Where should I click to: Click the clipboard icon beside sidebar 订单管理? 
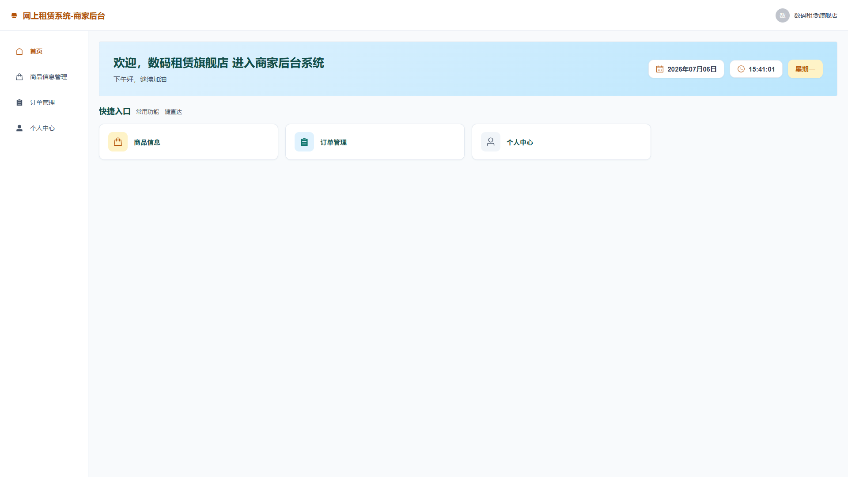click(x=19, y=102)
